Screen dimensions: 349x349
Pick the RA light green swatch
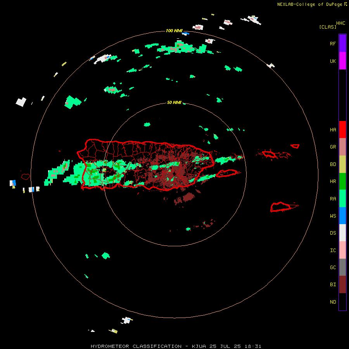pyautogui.click(x=342, y=199)
